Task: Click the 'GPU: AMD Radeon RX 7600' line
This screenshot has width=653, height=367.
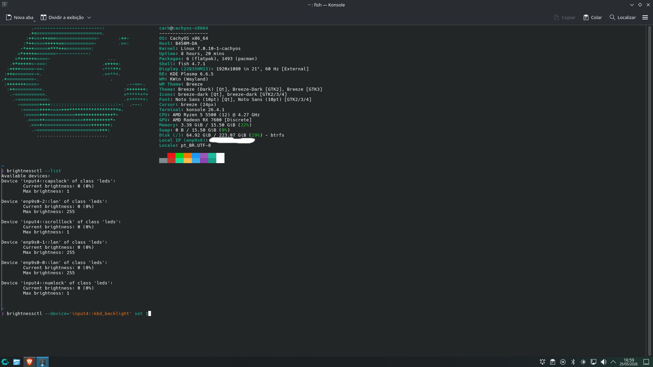Action: tap(205, 120)
